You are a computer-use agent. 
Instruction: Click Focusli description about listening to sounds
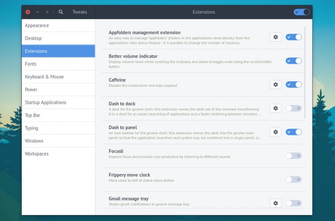click(169, 157)
